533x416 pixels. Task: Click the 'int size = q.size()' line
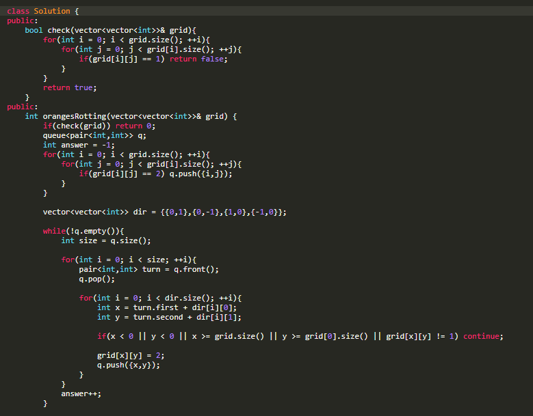pos(105,240)
